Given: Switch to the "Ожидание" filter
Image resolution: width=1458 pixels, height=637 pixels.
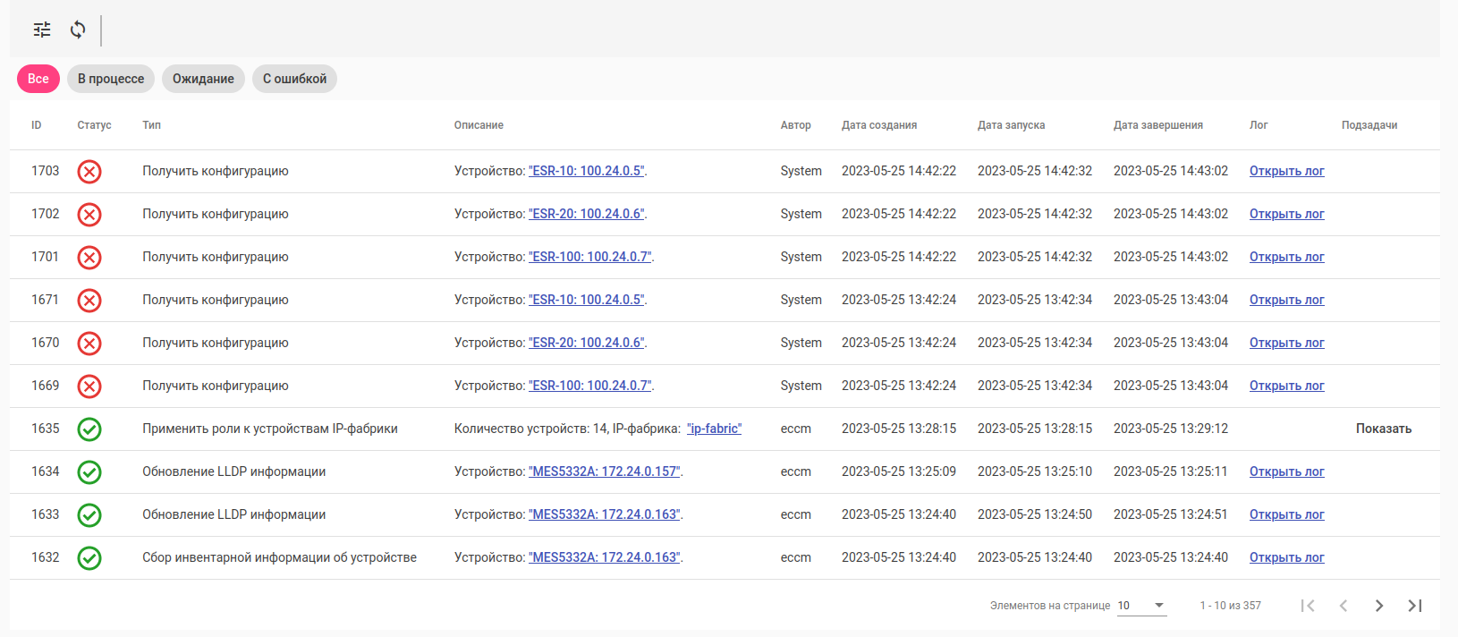Looking at the screenshot, I should [203, 79].
